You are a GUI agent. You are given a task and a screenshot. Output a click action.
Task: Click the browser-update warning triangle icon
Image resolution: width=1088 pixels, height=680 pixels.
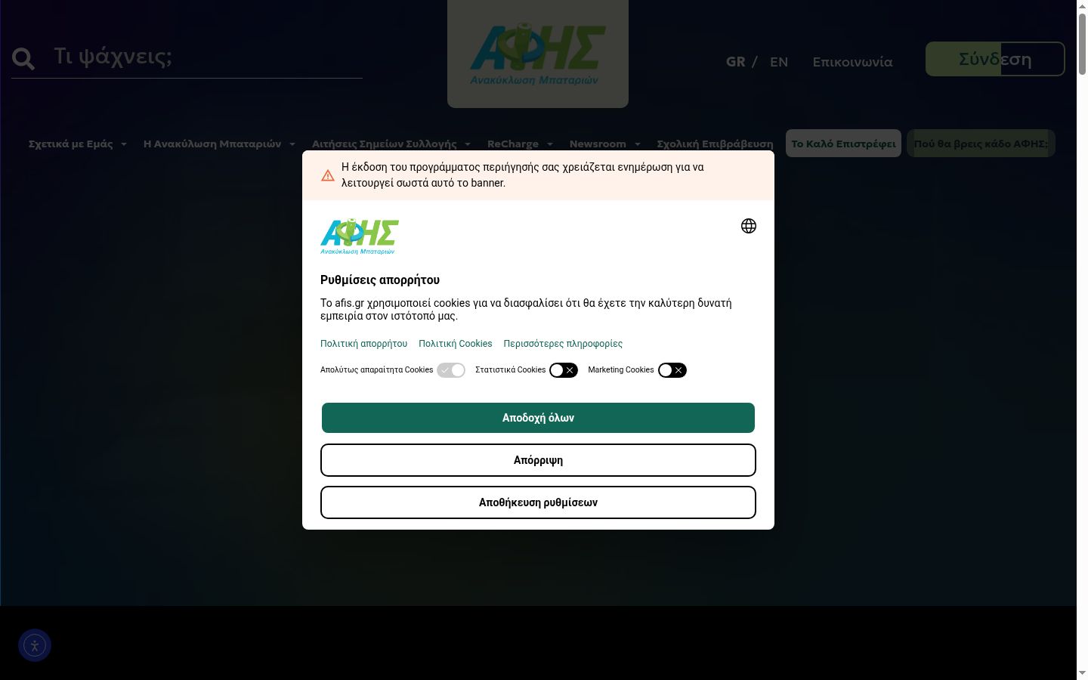[328, 175]
